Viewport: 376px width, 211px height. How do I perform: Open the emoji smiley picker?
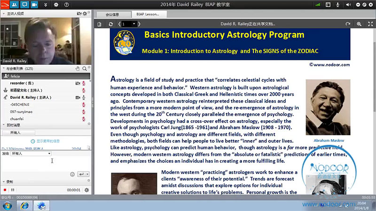click(x=72, y=174)
